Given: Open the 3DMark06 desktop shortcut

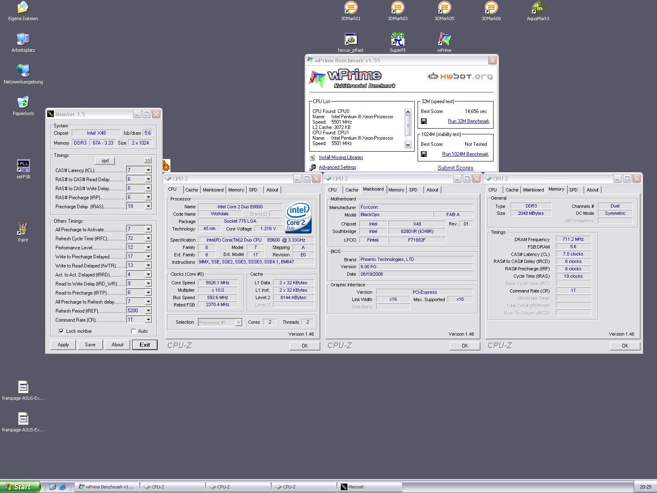Looking at the screenshot, I should click(491, 8).
